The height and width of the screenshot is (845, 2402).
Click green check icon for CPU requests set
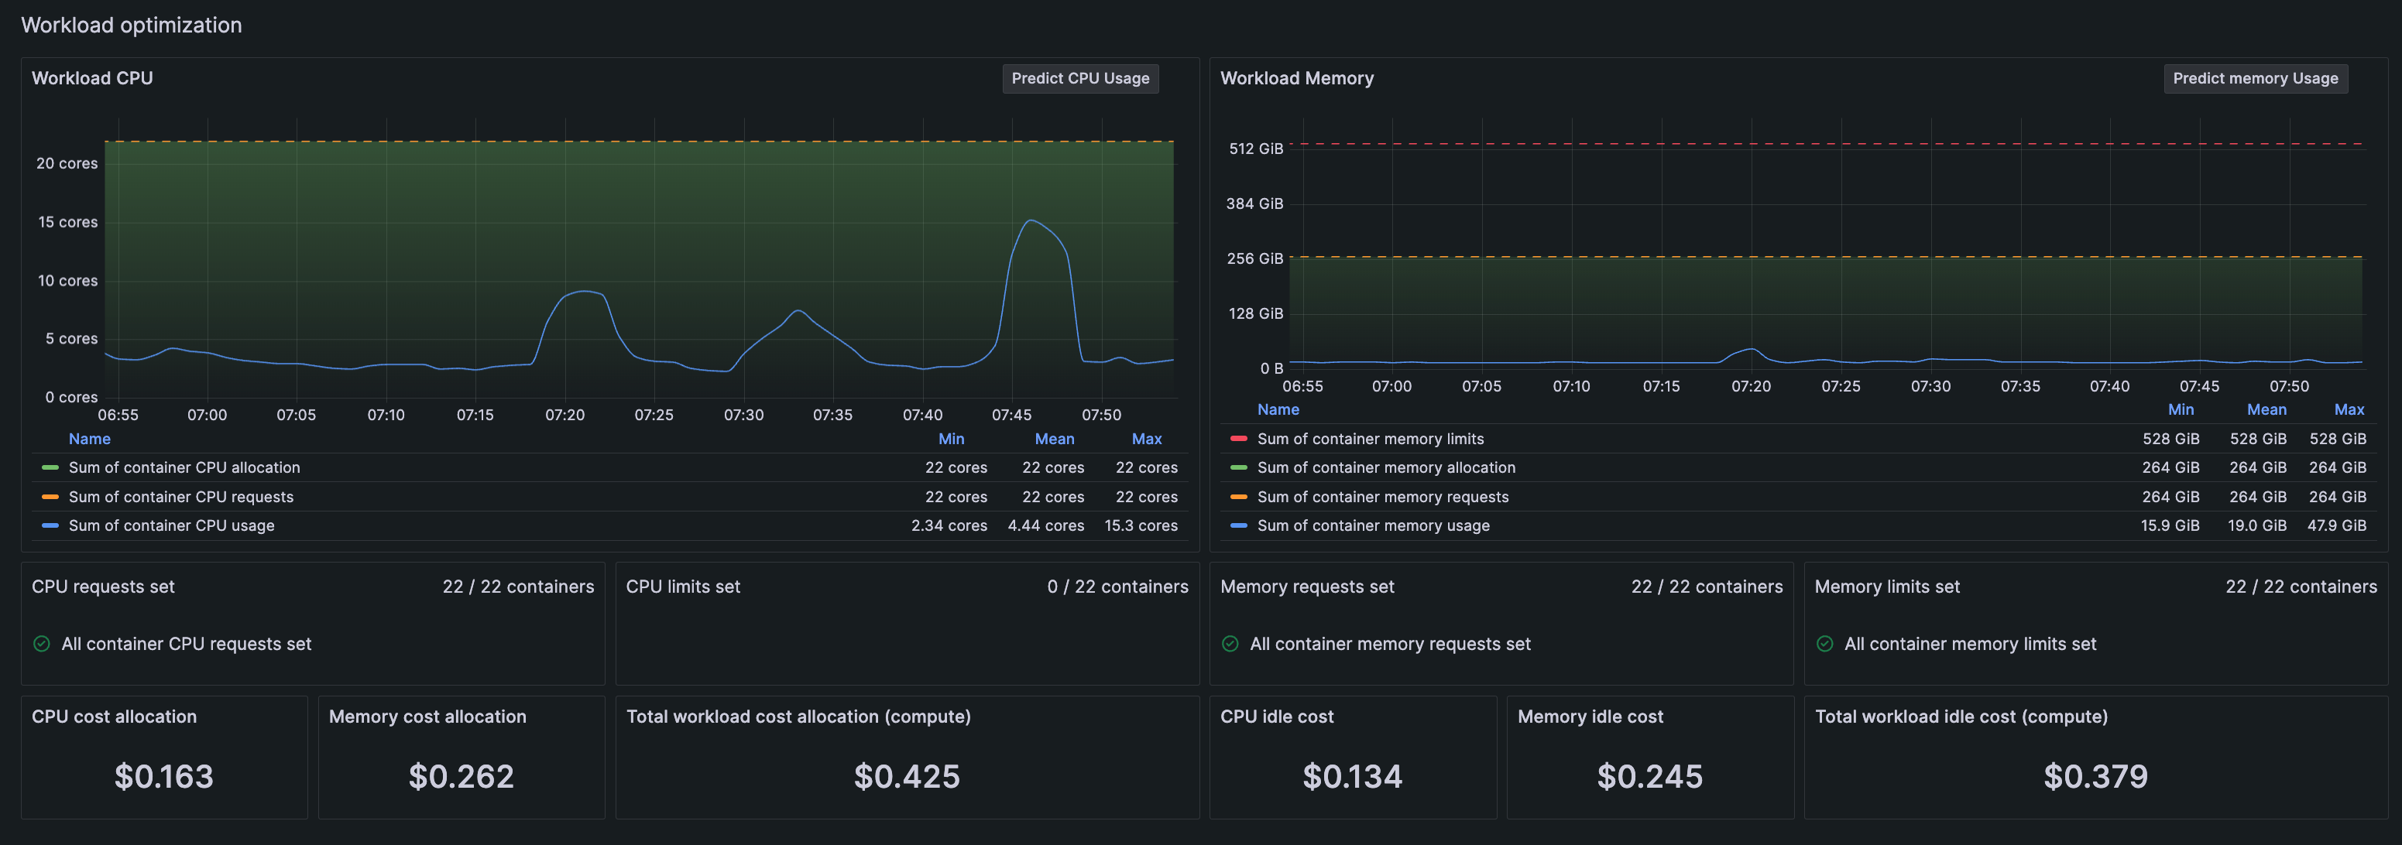42,644
